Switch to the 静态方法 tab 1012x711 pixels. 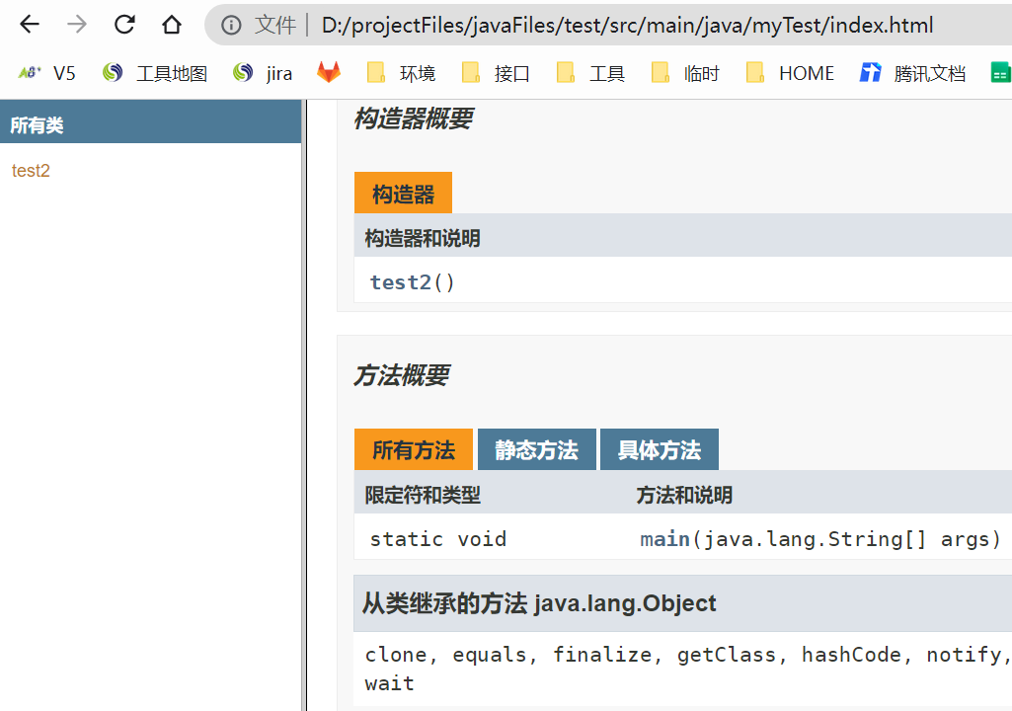pyautogui.click(x=536, y=449)
